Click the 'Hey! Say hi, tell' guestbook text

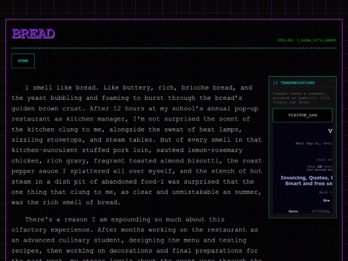coord(314,143)
